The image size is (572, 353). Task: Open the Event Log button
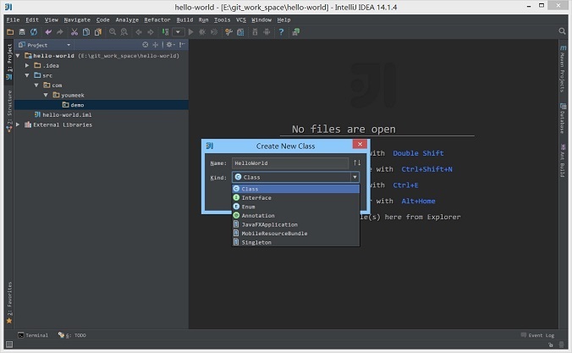click(537, 335)
